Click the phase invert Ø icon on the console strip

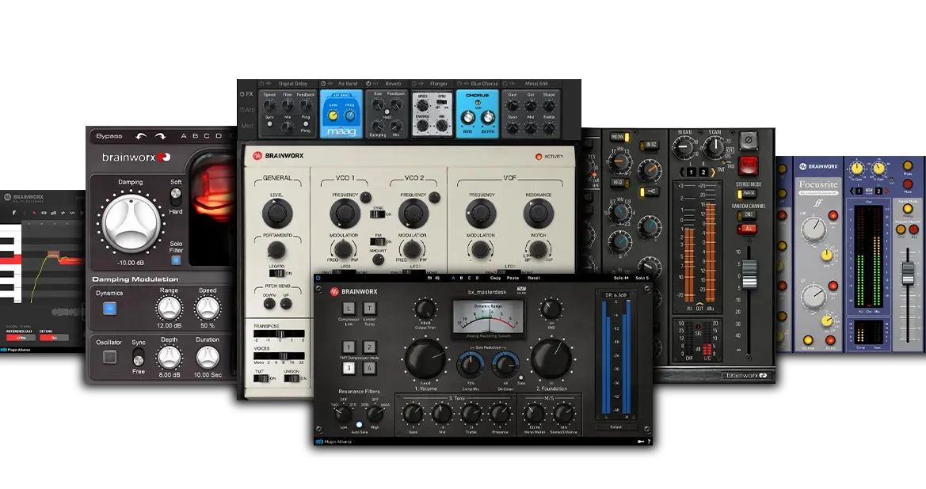pos(749,140)
